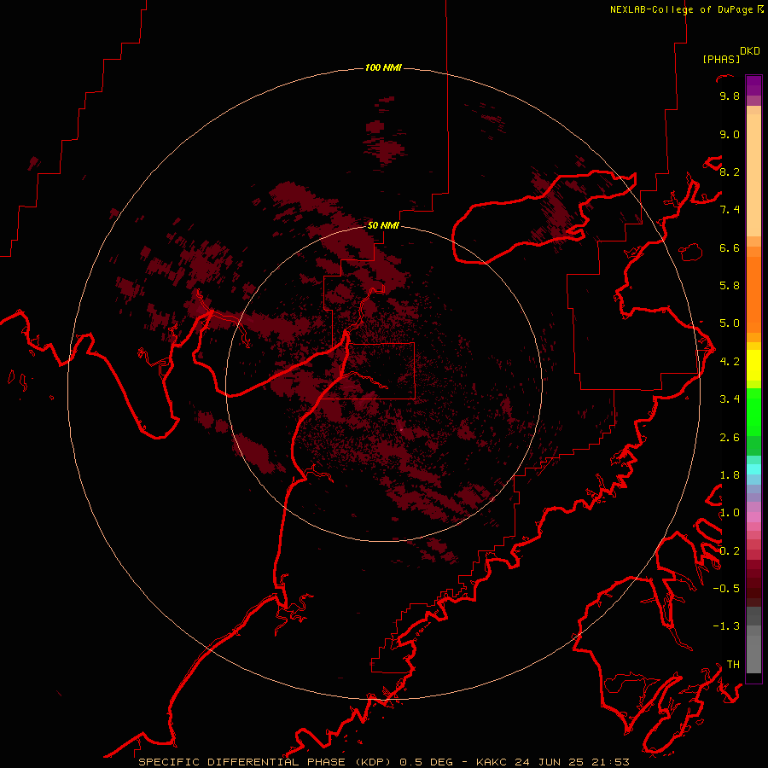Select the 8.2 scale value

(730, 172)
